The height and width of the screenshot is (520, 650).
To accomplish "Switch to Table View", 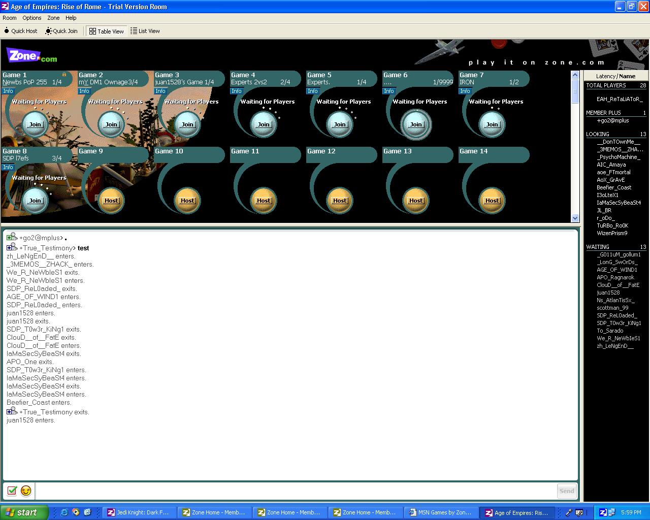I will coord(106,31).
